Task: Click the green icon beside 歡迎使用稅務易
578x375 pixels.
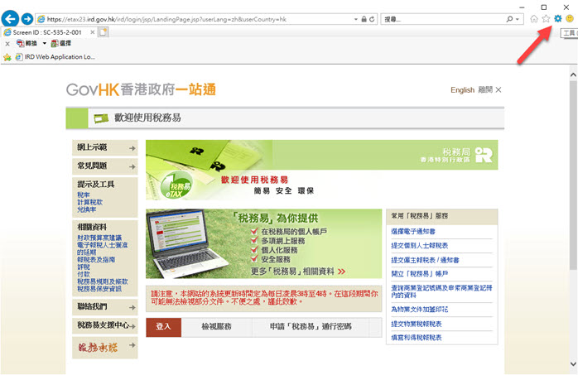Action: (101, 118)
